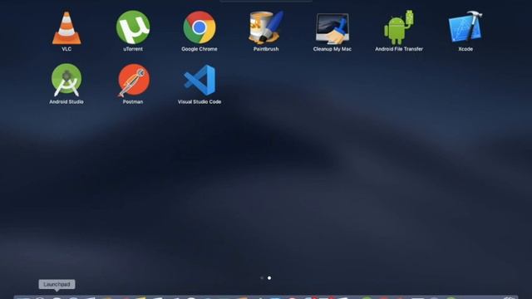Screen dimensions: 532x299
Task: Click the "Visual Studio Code" label text
Action: click(199, 101)
